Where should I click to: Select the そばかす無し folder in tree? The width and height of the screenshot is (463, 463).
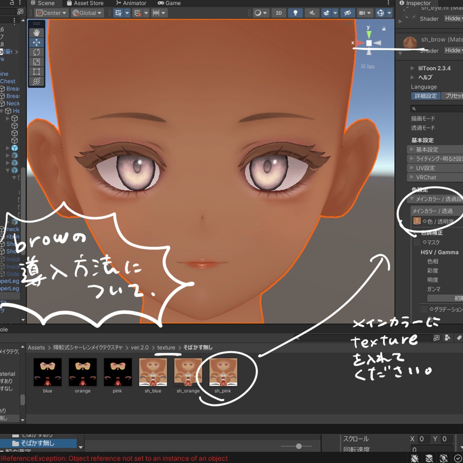[38, 443]
